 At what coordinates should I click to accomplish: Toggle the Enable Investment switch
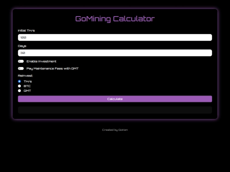[21, 61]
